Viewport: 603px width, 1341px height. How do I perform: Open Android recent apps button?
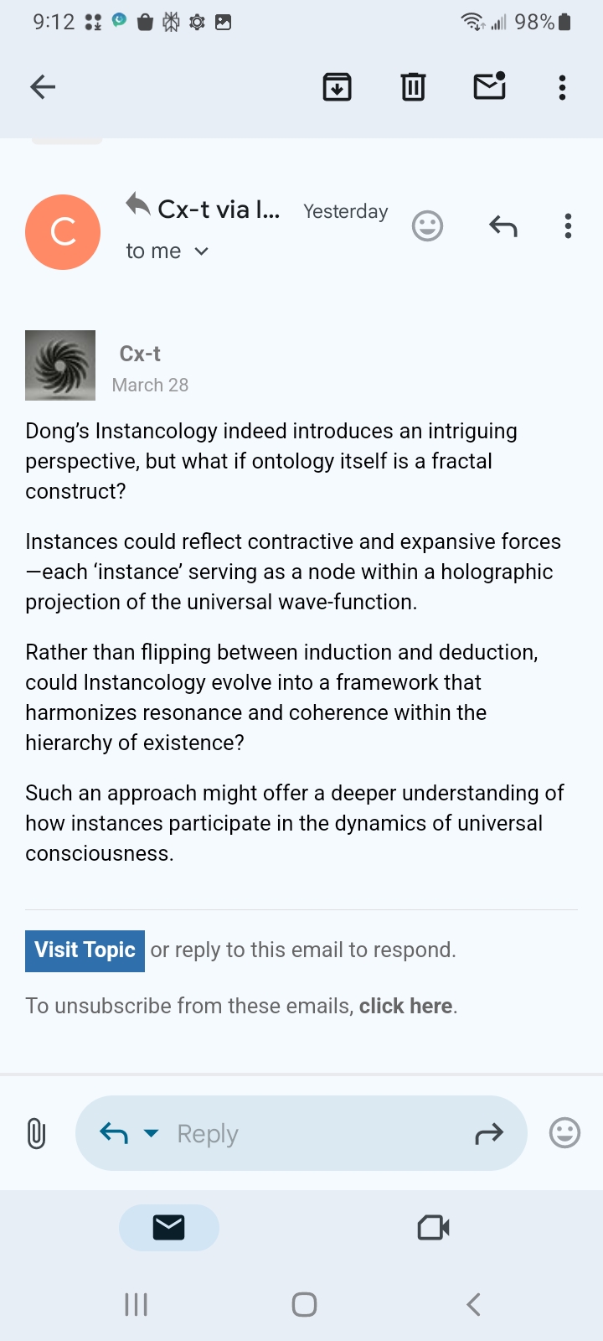(x=136, y=1304)
